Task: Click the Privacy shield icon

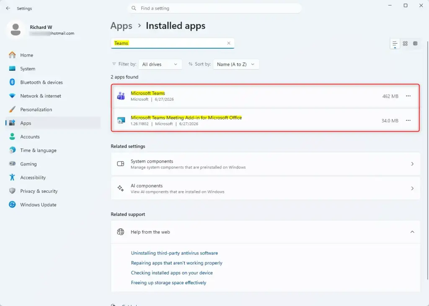Action: [x=12, y=191]
